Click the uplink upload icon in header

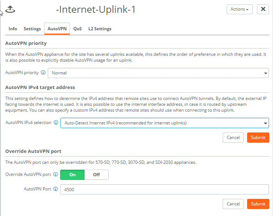[10, 9]
